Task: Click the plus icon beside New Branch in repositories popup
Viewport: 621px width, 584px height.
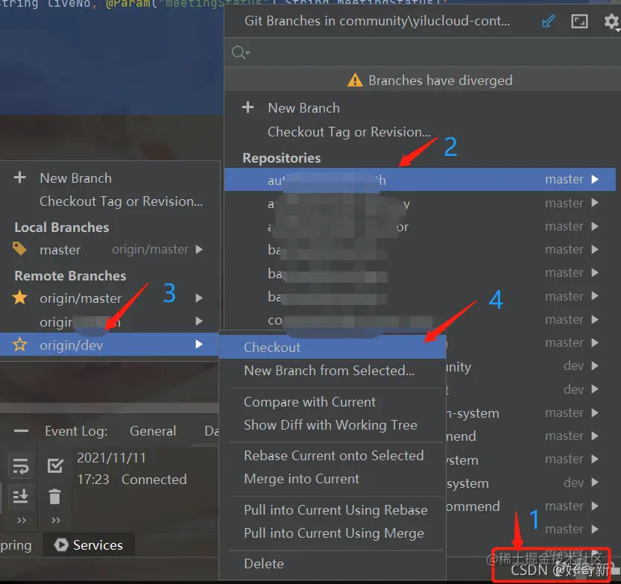Action: [248, 107]
